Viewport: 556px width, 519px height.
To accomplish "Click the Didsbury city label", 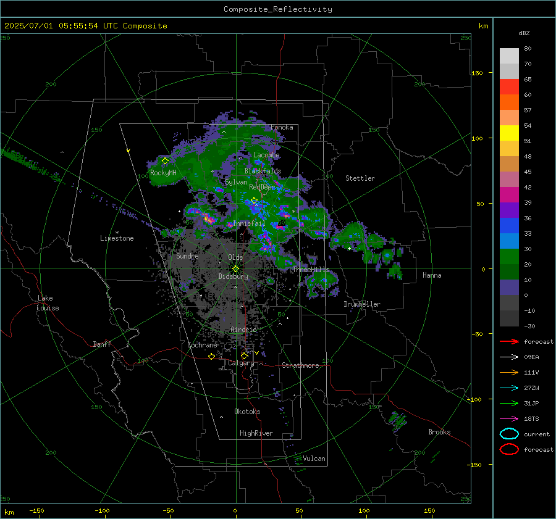I will coord(233,276).
